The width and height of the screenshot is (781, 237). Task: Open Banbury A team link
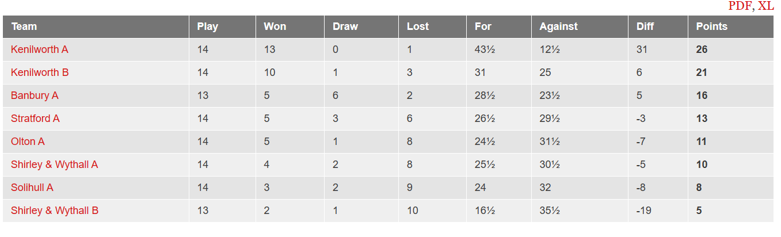[x=35, y=95]
